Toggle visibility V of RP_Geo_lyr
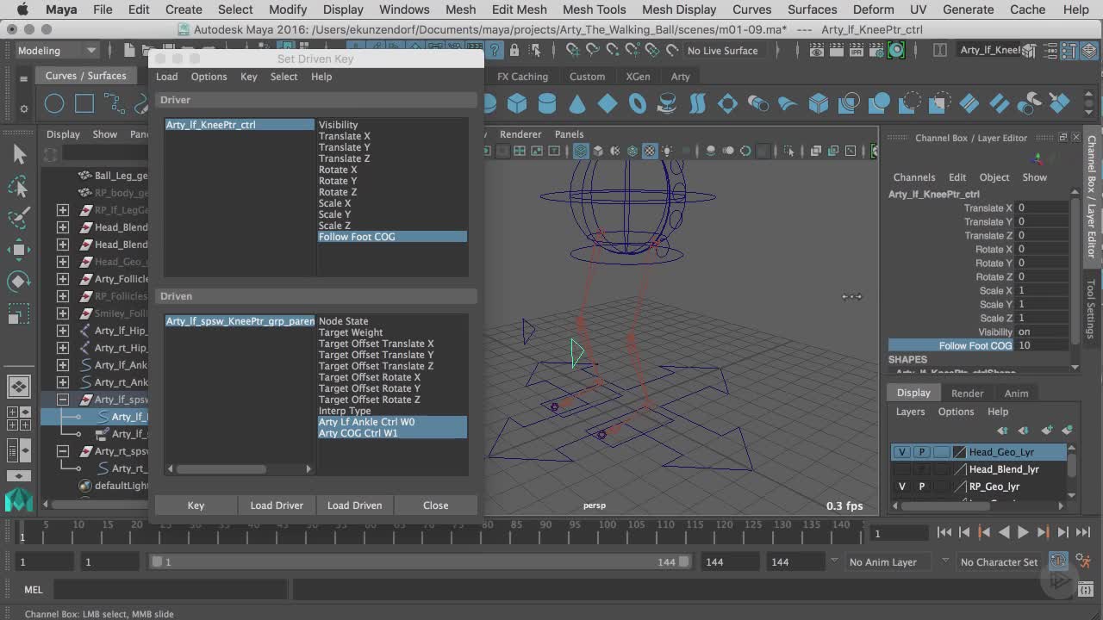This screenshot has width=1103, height=620. pos(902,487)
